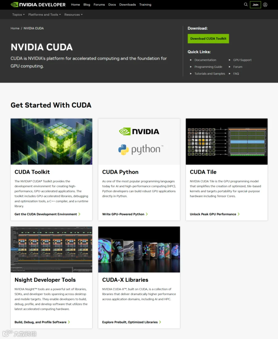Click the CUDA Toolkit green cube thumbnail

pos(51,141)
